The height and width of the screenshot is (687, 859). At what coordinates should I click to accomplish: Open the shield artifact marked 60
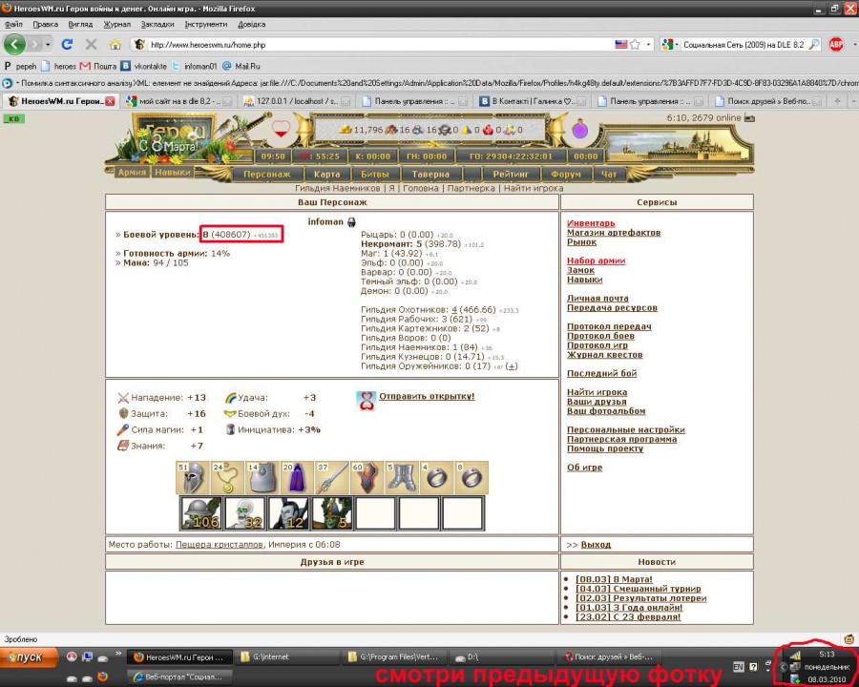(x=367, y=478)
